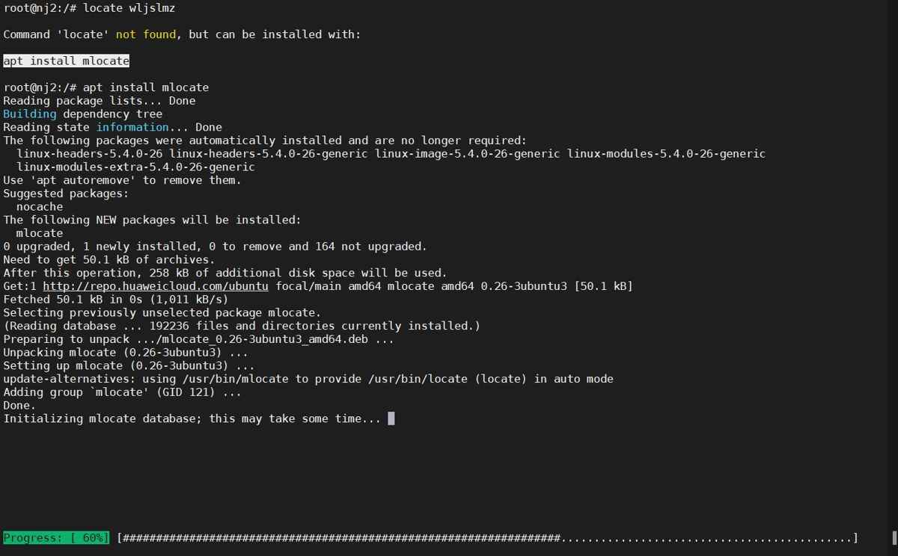
Task: Click the blue 'Building' word
Action: coord(29,114)
